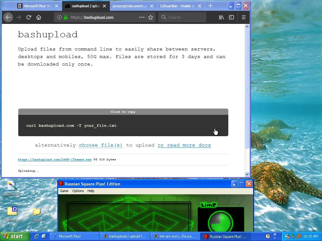This screenshot has height=241, width=322.
Task: Open the Firefox hamburger menu
Action: pyautogui.click(x=244, y=18)
